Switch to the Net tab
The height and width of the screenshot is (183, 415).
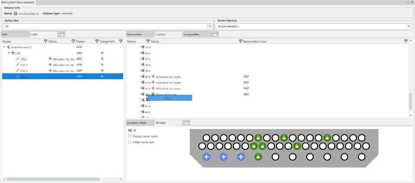pos(16,34)
